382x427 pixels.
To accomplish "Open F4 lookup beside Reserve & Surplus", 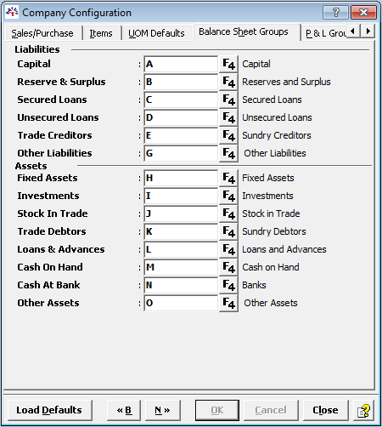I will pos(228,82).
